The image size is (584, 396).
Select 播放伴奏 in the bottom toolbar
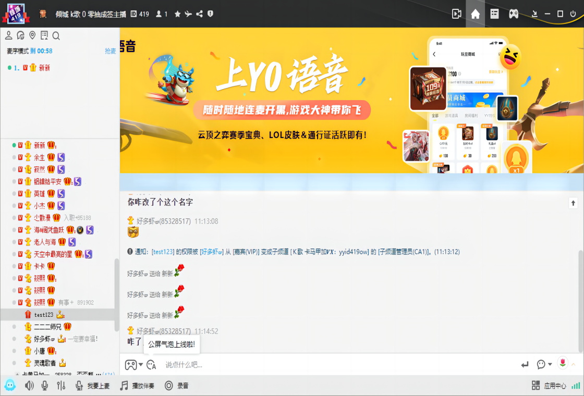tap(137, 385)
